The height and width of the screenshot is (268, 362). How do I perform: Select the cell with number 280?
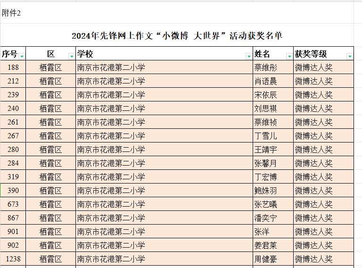pyautogui.click(x=13, y=149)
